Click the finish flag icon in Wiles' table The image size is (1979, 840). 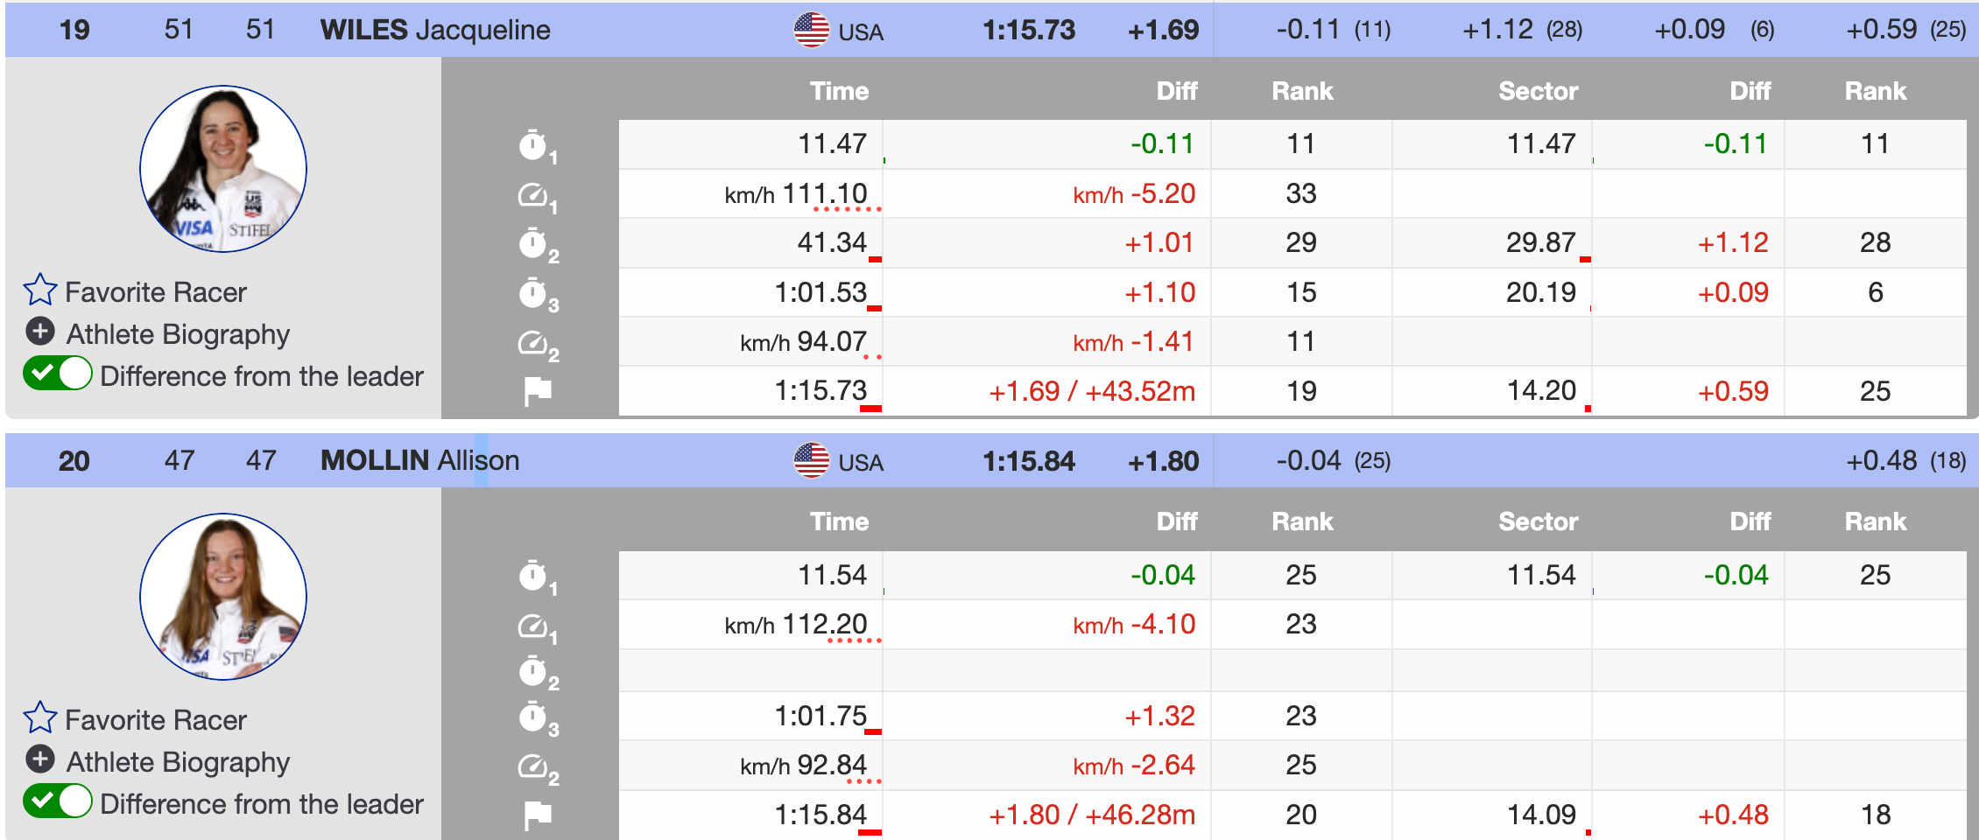coord(538,390)
